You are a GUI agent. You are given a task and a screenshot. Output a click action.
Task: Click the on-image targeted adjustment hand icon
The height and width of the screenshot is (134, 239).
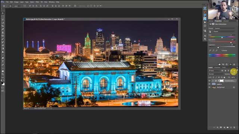pyautogui.click(x=210, y=32)
